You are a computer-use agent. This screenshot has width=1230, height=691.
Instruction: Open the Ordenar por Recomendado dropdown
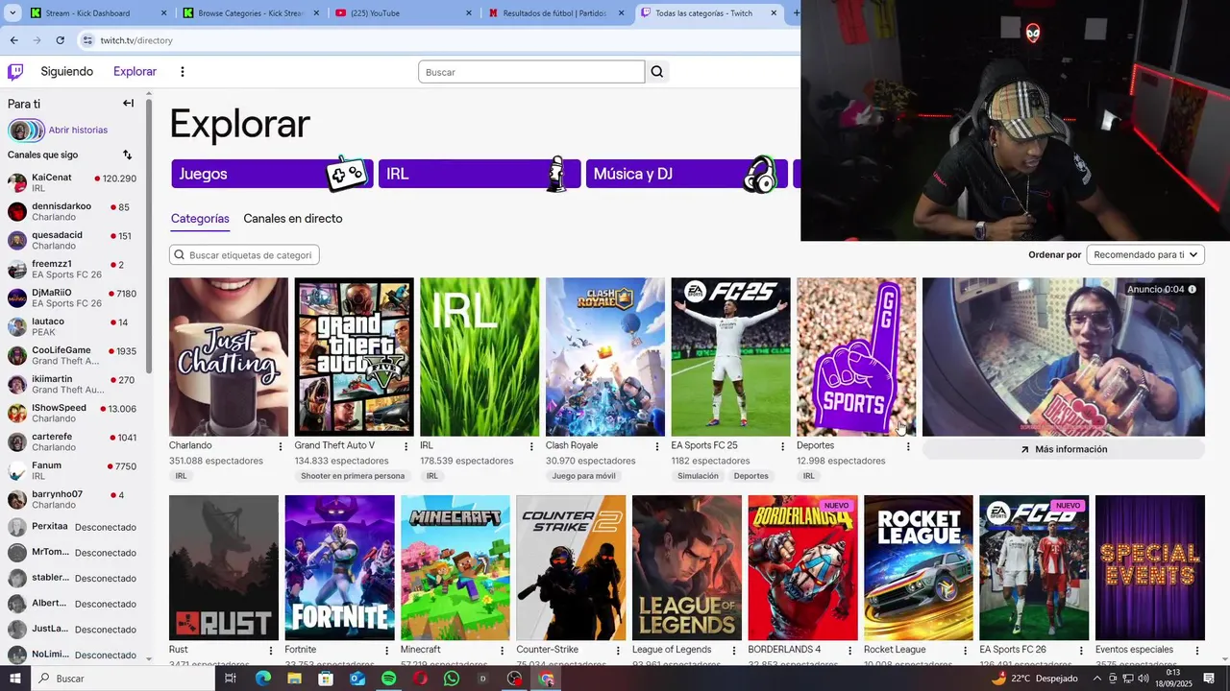point(1145,254)
